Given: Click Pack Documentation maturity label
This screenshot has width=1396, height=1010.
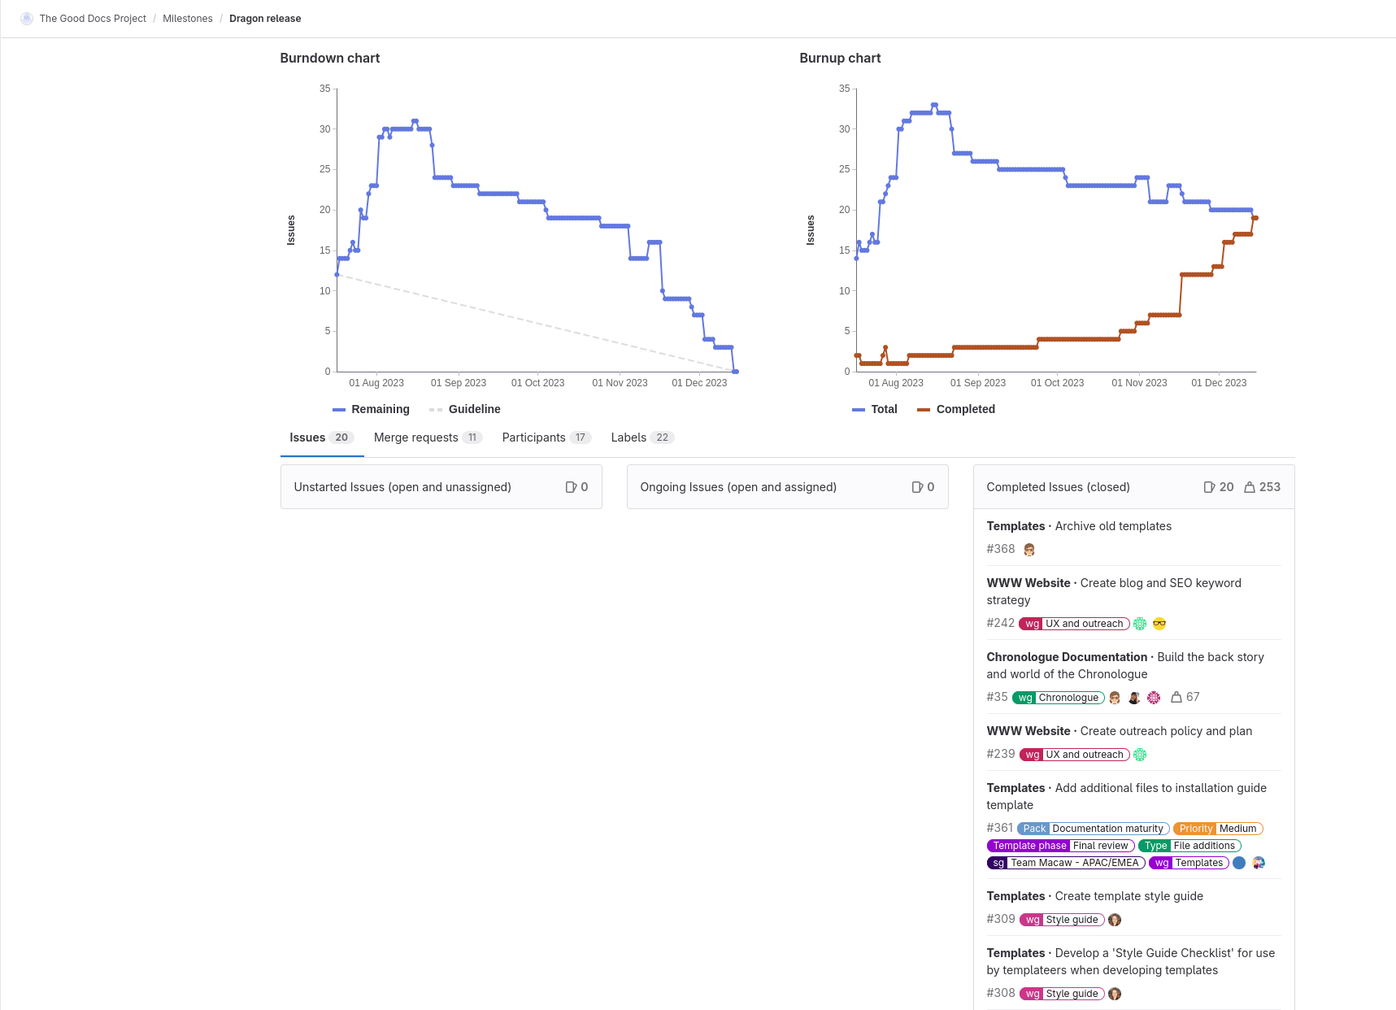Looking at the screenshot, I should pyautogui.click(x=1094, y=829).
